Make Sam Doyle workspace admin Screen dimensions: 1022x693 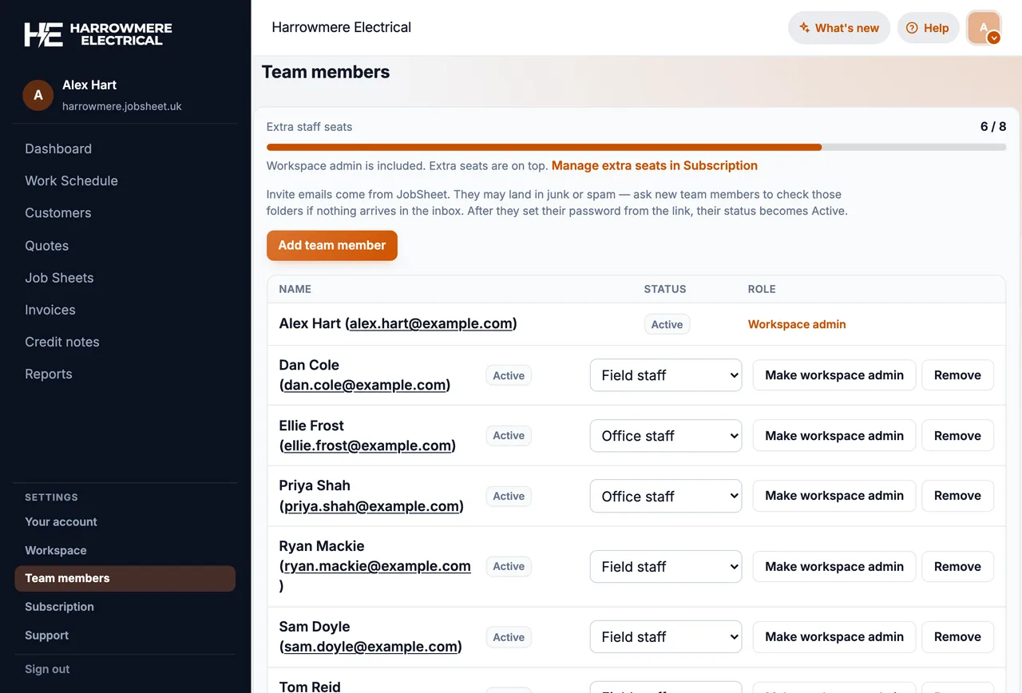pos(834,637)
